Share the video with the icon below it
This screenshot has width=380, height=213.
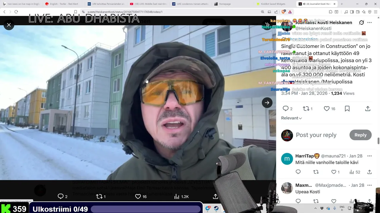[x=216, y=196]
